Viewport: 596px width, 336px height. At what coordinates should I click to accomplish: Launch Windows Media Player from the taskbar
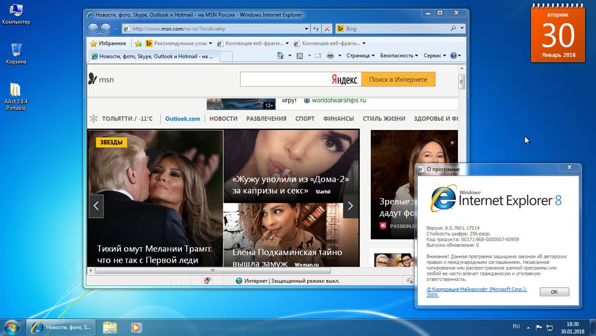pos(136,327)
